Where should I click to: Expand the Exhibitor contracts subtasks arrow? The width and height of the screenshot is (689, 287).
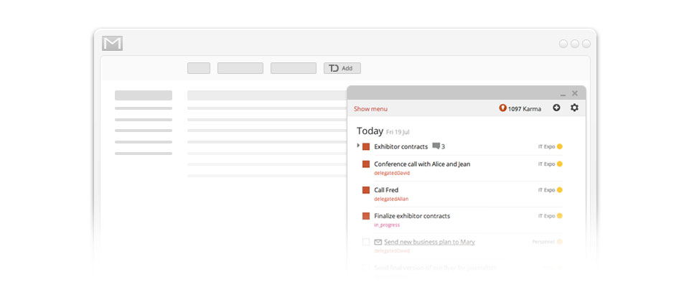[358, 146]
